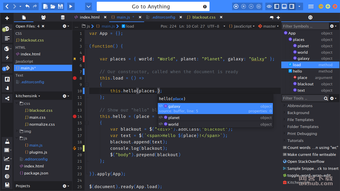340x191 pixels.
Task: Click the load breadcrumb item
Action: [128, 26]
